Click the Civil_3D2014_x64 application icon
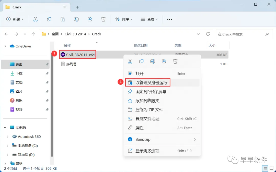Image resolution: width=276 pixels, height=172 pixels. (x=63, y=55)
